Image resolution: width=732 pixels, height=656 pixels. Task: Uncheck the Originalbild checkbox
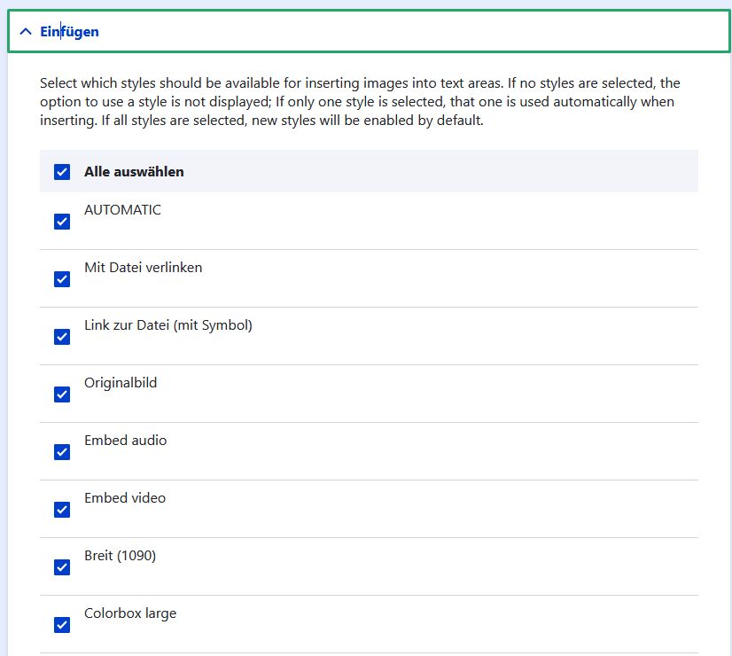coord(62,394)
